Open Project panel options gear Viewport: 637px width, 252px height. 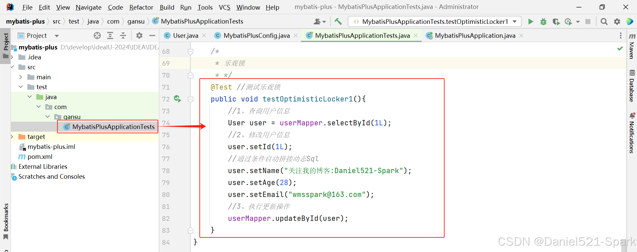point(139,35)
